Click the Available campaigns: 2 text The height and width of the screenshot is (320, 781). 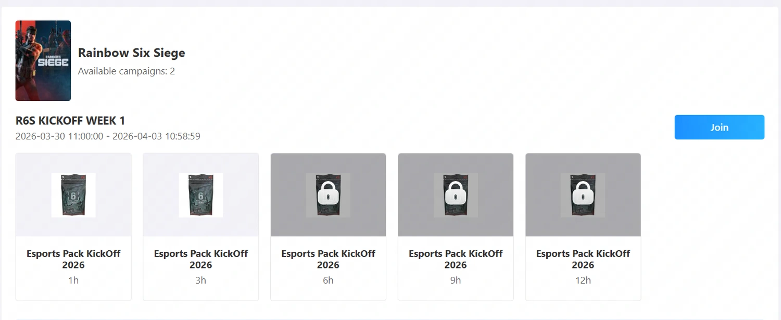pyautogui.click(x=126, y=71)
